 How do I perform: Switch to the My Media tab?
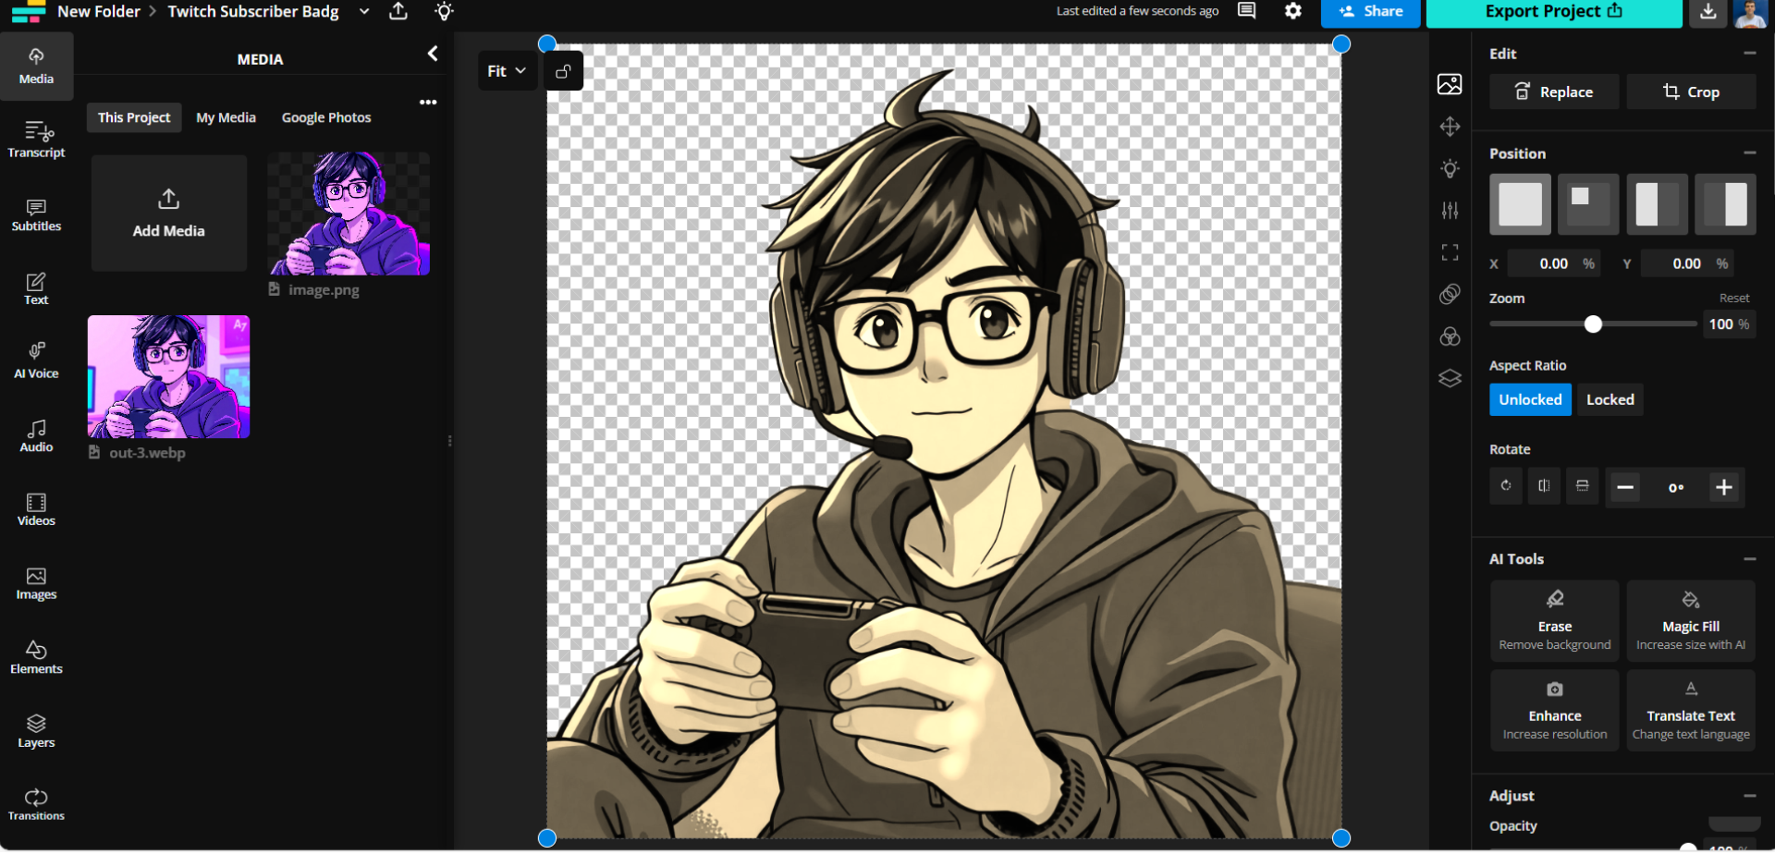point(226,117)
